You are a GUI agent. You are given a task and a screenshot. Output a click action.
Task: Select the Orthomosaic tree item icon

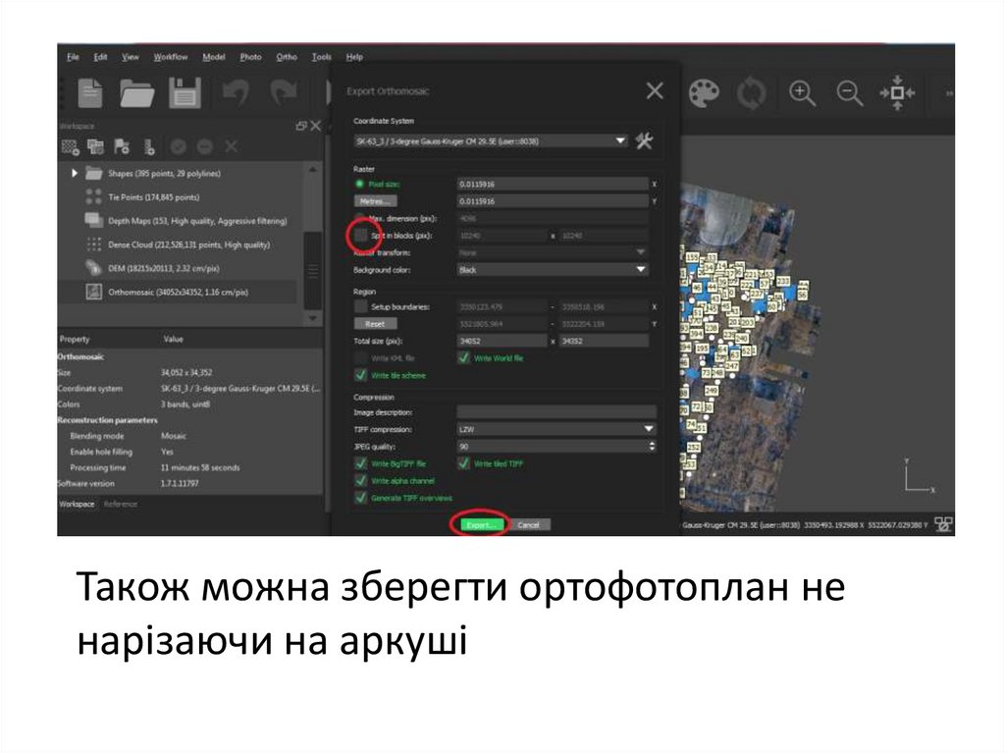coord(93,292)
